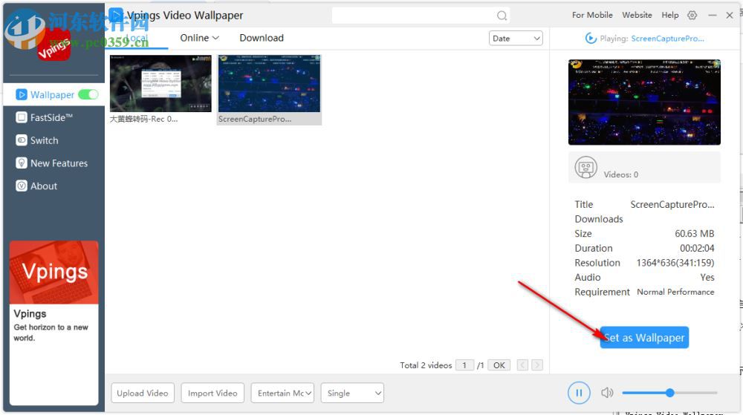This screenshot has height=415, width=743.
Task: Select New Features in the sidebar
Action: 59,163
